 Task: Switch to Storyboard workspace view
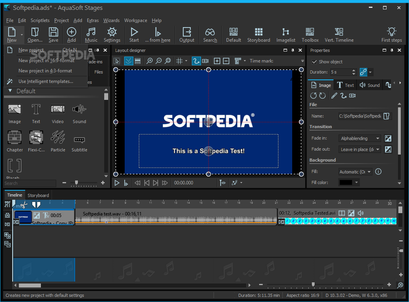pyautogui.click(x=258, y=35)
